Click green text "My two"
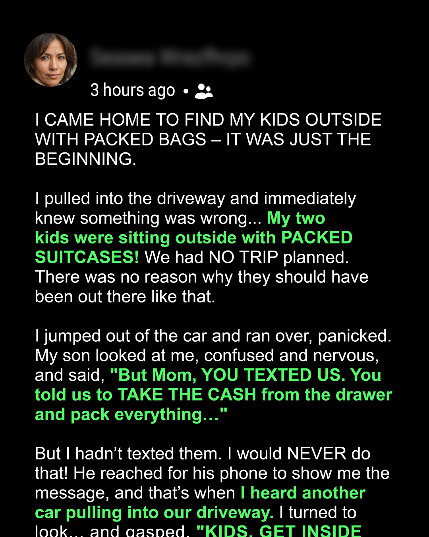 tap(296, 218)
